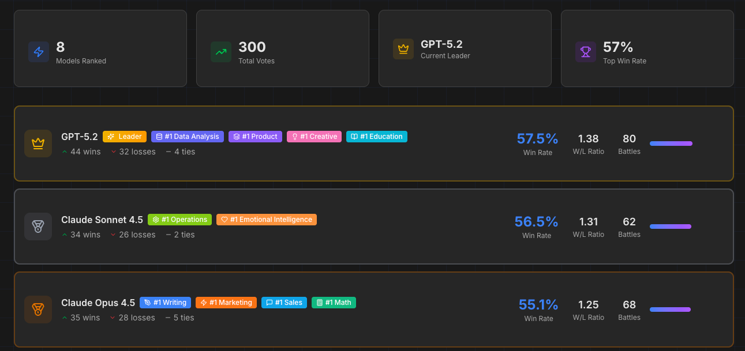Click the green trending arrow icon beside Total Votes
The height and width of the screenshot is (351, 745).
(x=221, y=52)
